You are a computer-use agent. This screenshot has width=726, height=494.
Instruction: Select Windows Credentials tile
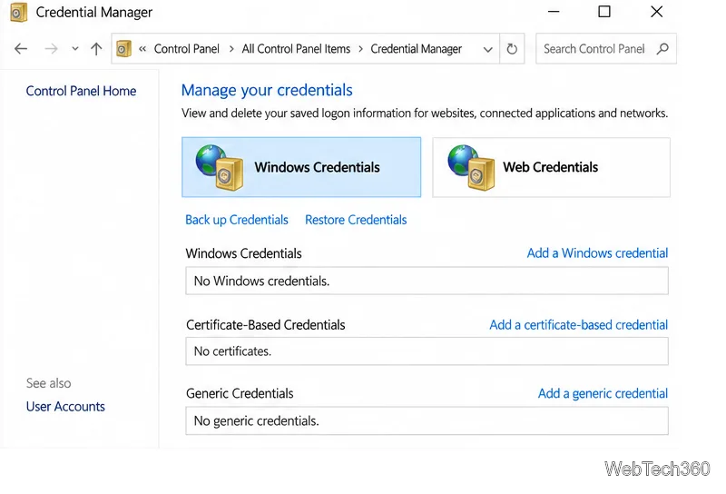click(x=301, y=167)
